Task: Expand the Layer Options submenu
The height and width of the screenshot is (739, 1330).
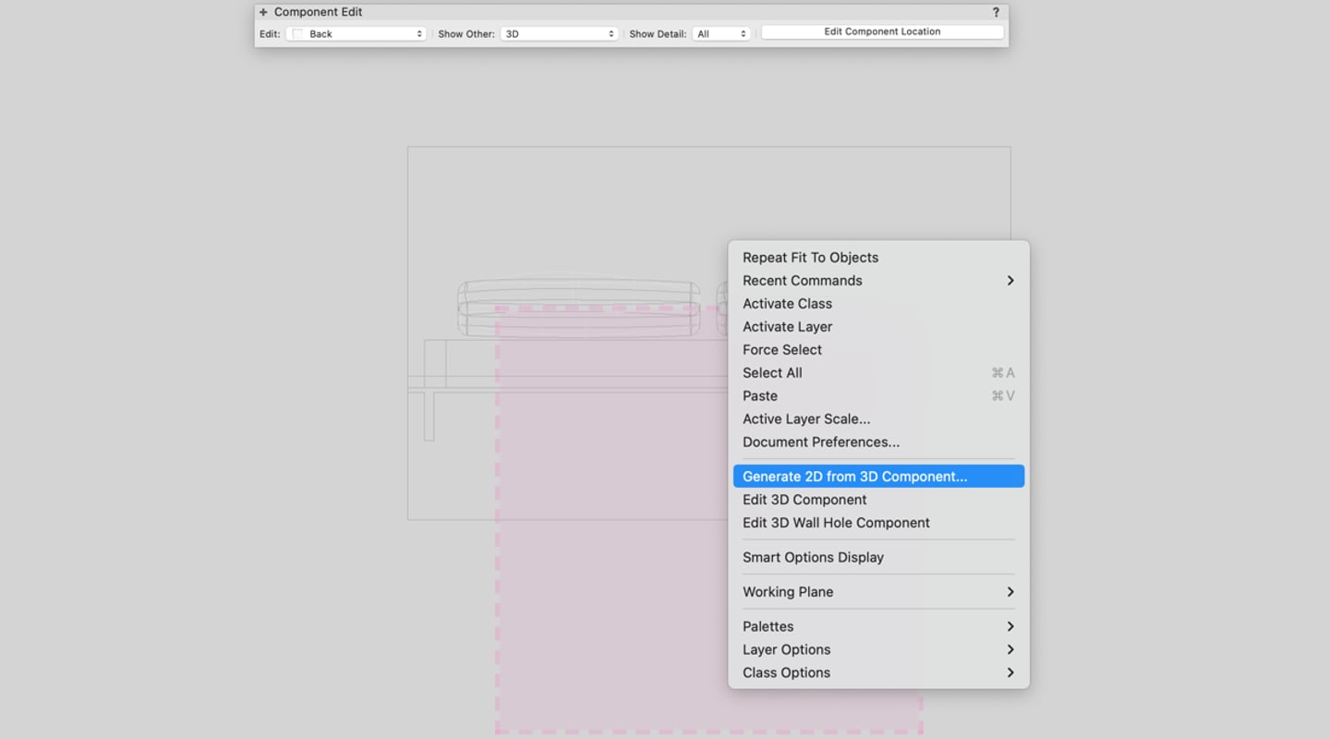Action: (878, 649)
